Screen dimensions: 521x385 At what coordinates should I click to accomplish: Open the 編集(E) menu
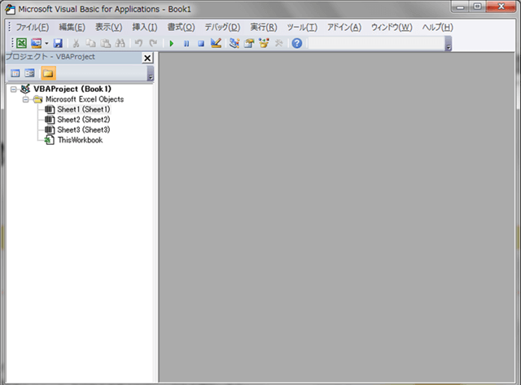[72, 27]
